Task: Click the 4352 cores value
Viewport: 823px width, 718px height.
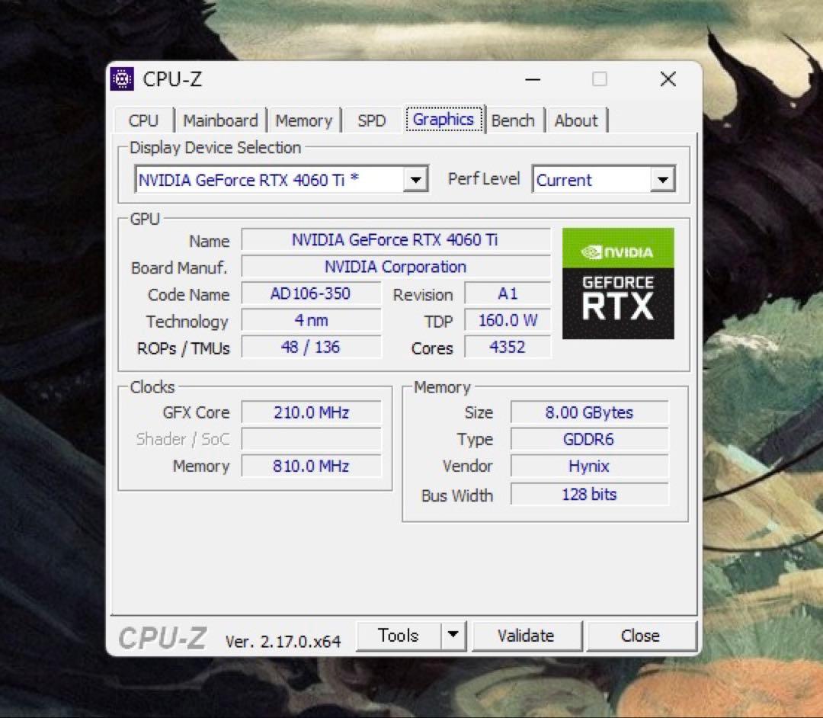Action: point(508,347)
